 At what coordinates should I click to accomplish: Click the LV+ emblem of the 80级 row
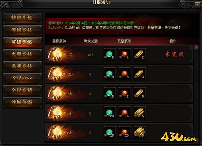click(56, 74)
